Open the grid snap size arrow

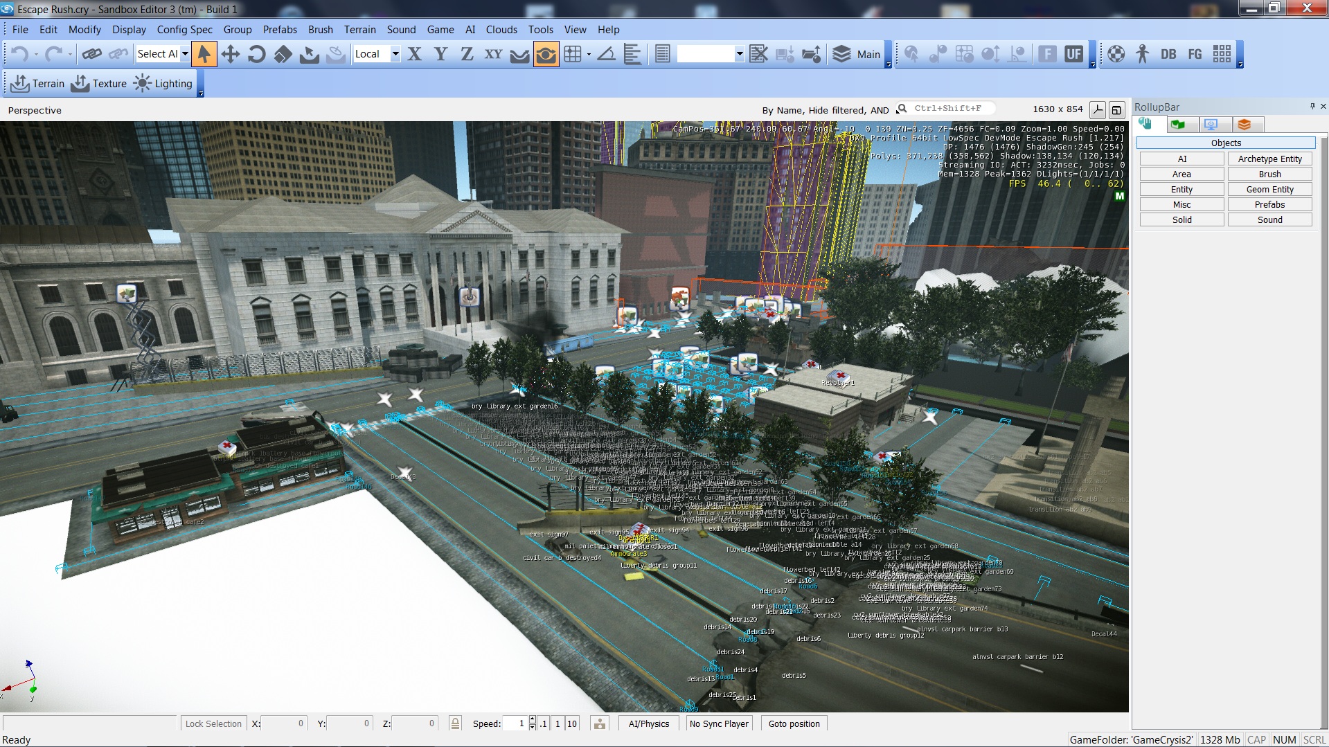tap(589, 54)
